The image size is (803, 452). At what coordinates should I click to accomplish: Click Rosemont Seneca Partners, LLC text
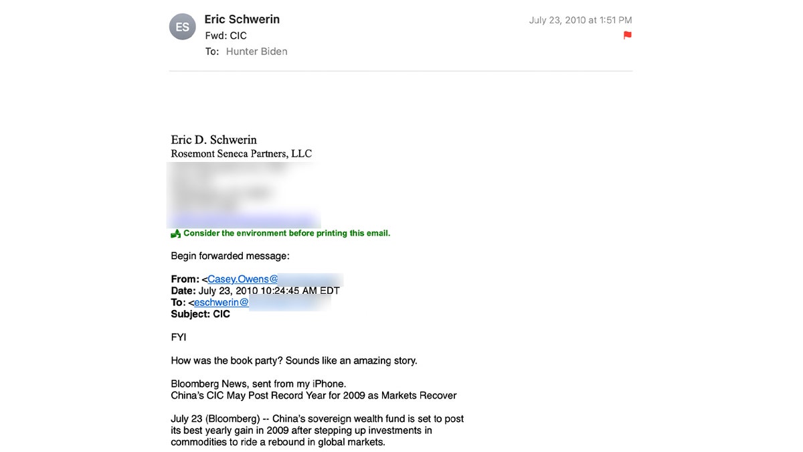pos(242,154)
